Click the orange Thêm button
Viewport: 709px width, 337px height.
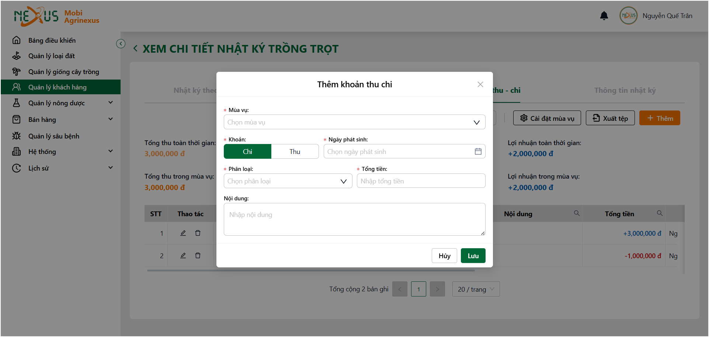pyautogui.click(x=660, y=118)
